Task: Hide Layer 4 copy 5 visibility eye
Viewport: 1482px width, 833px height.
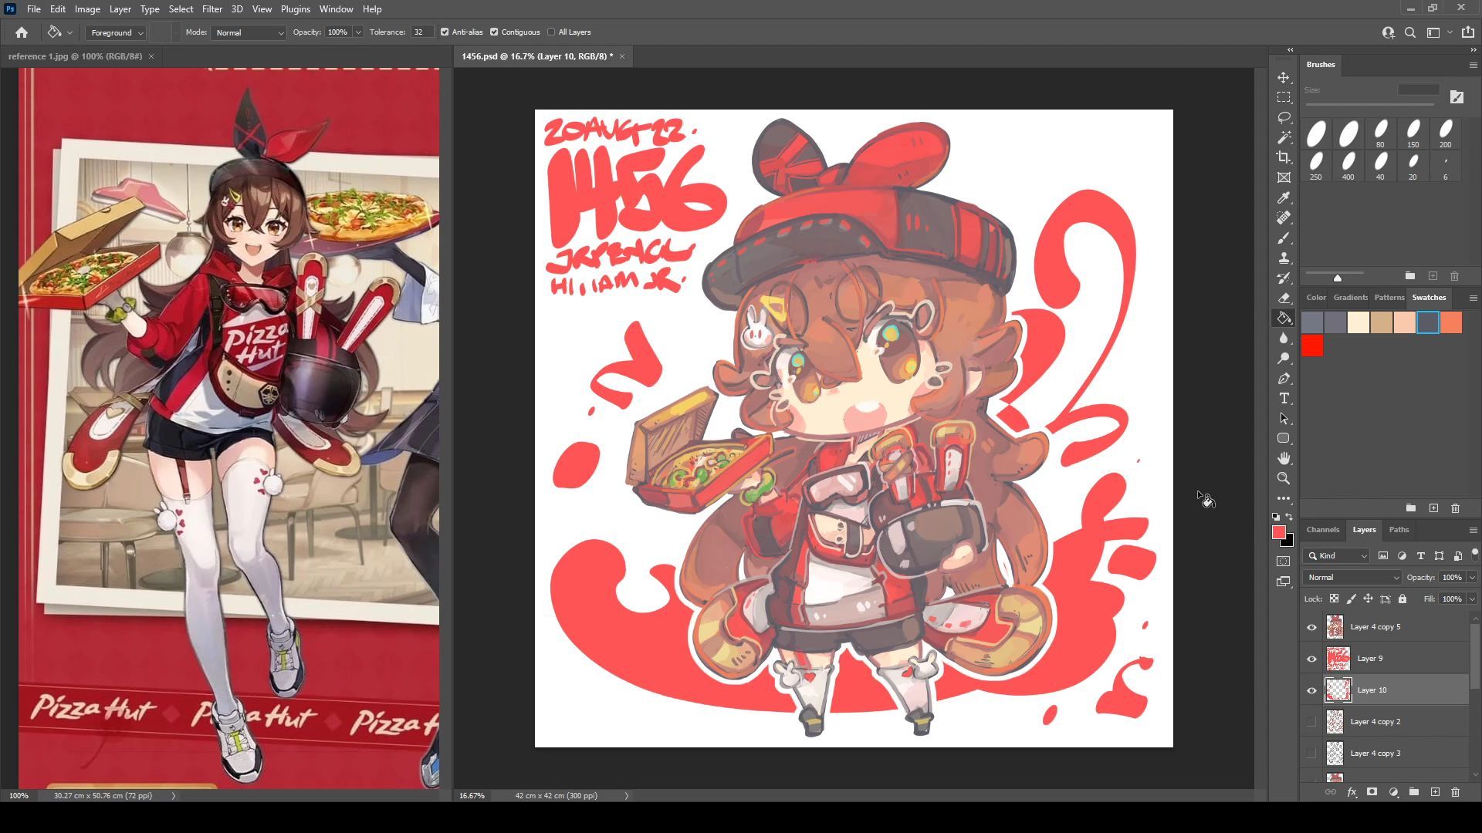Action: [x=1311, y=627]
